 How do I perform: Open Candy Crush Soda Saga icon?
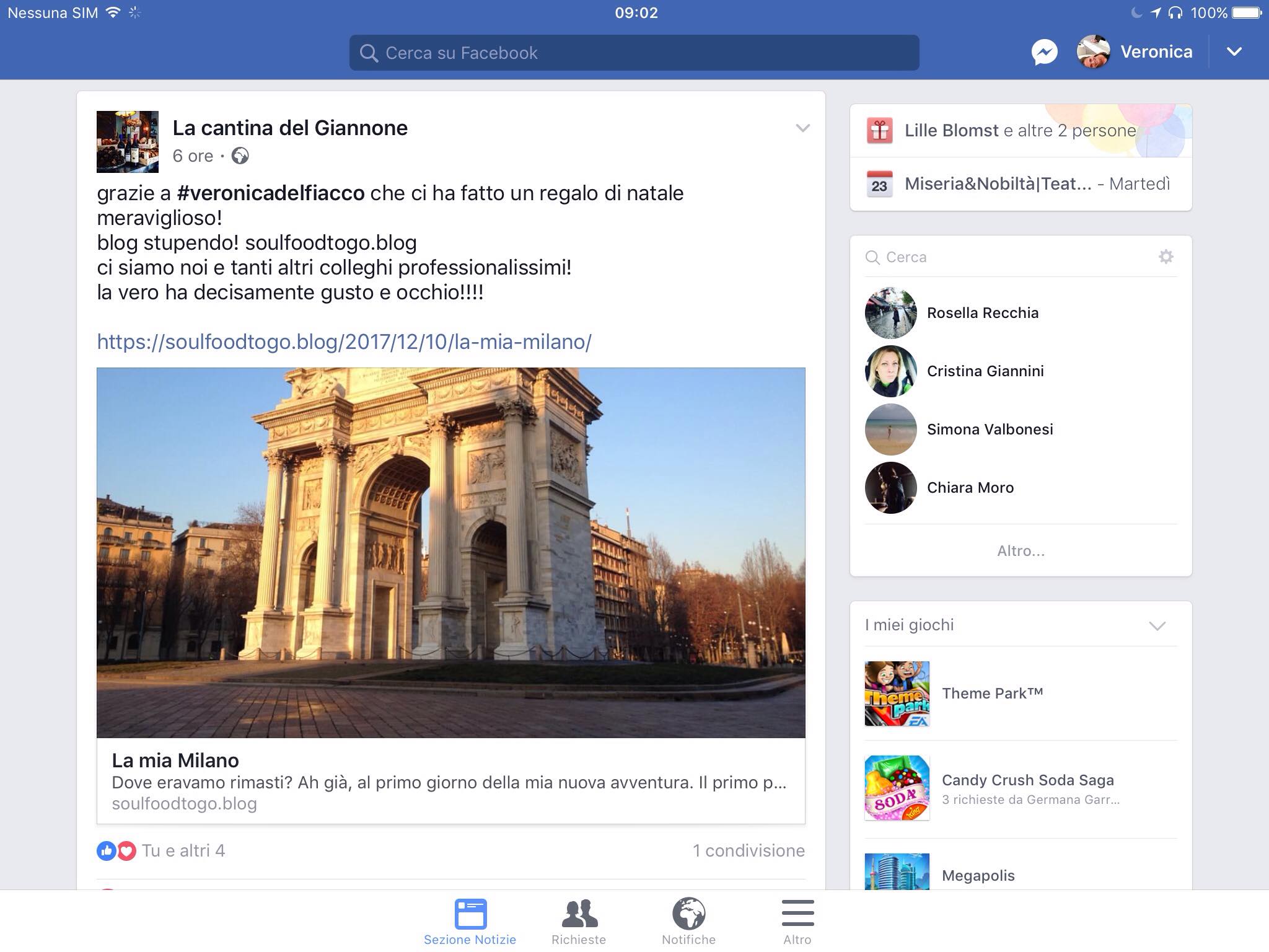(897, 788)
